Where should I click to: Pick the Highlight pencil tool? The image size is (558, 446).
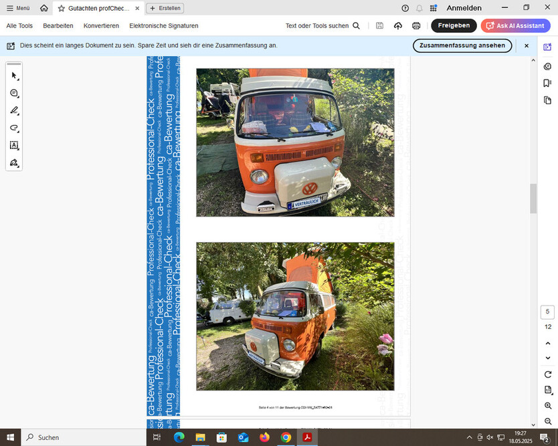tap(13, 111)
